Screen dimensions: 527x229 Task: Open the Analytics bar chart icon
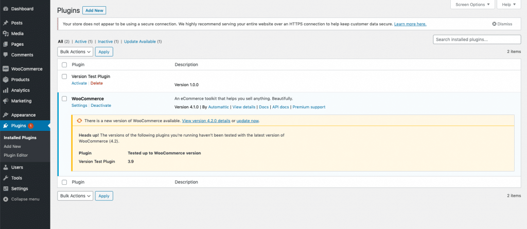pyautogui.click(x=5, y=90)
